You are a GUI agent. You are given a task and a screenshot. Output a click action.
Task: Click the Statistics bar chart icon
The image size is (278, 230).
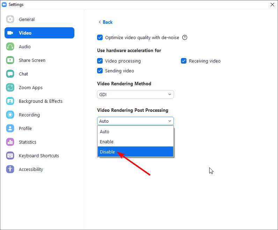[10, 142]
